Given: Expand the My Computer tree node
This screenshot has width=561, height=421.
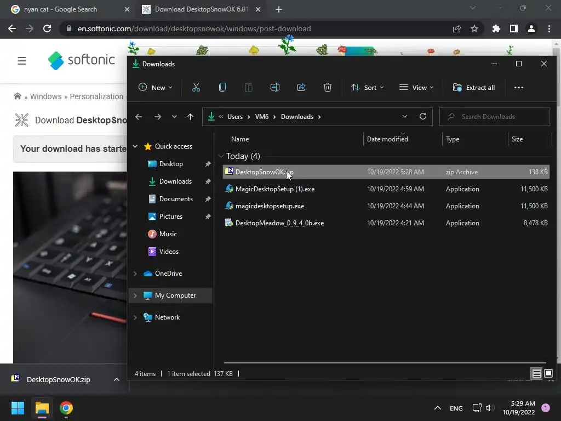Looking at the screenshot, I should click(135, 295).
